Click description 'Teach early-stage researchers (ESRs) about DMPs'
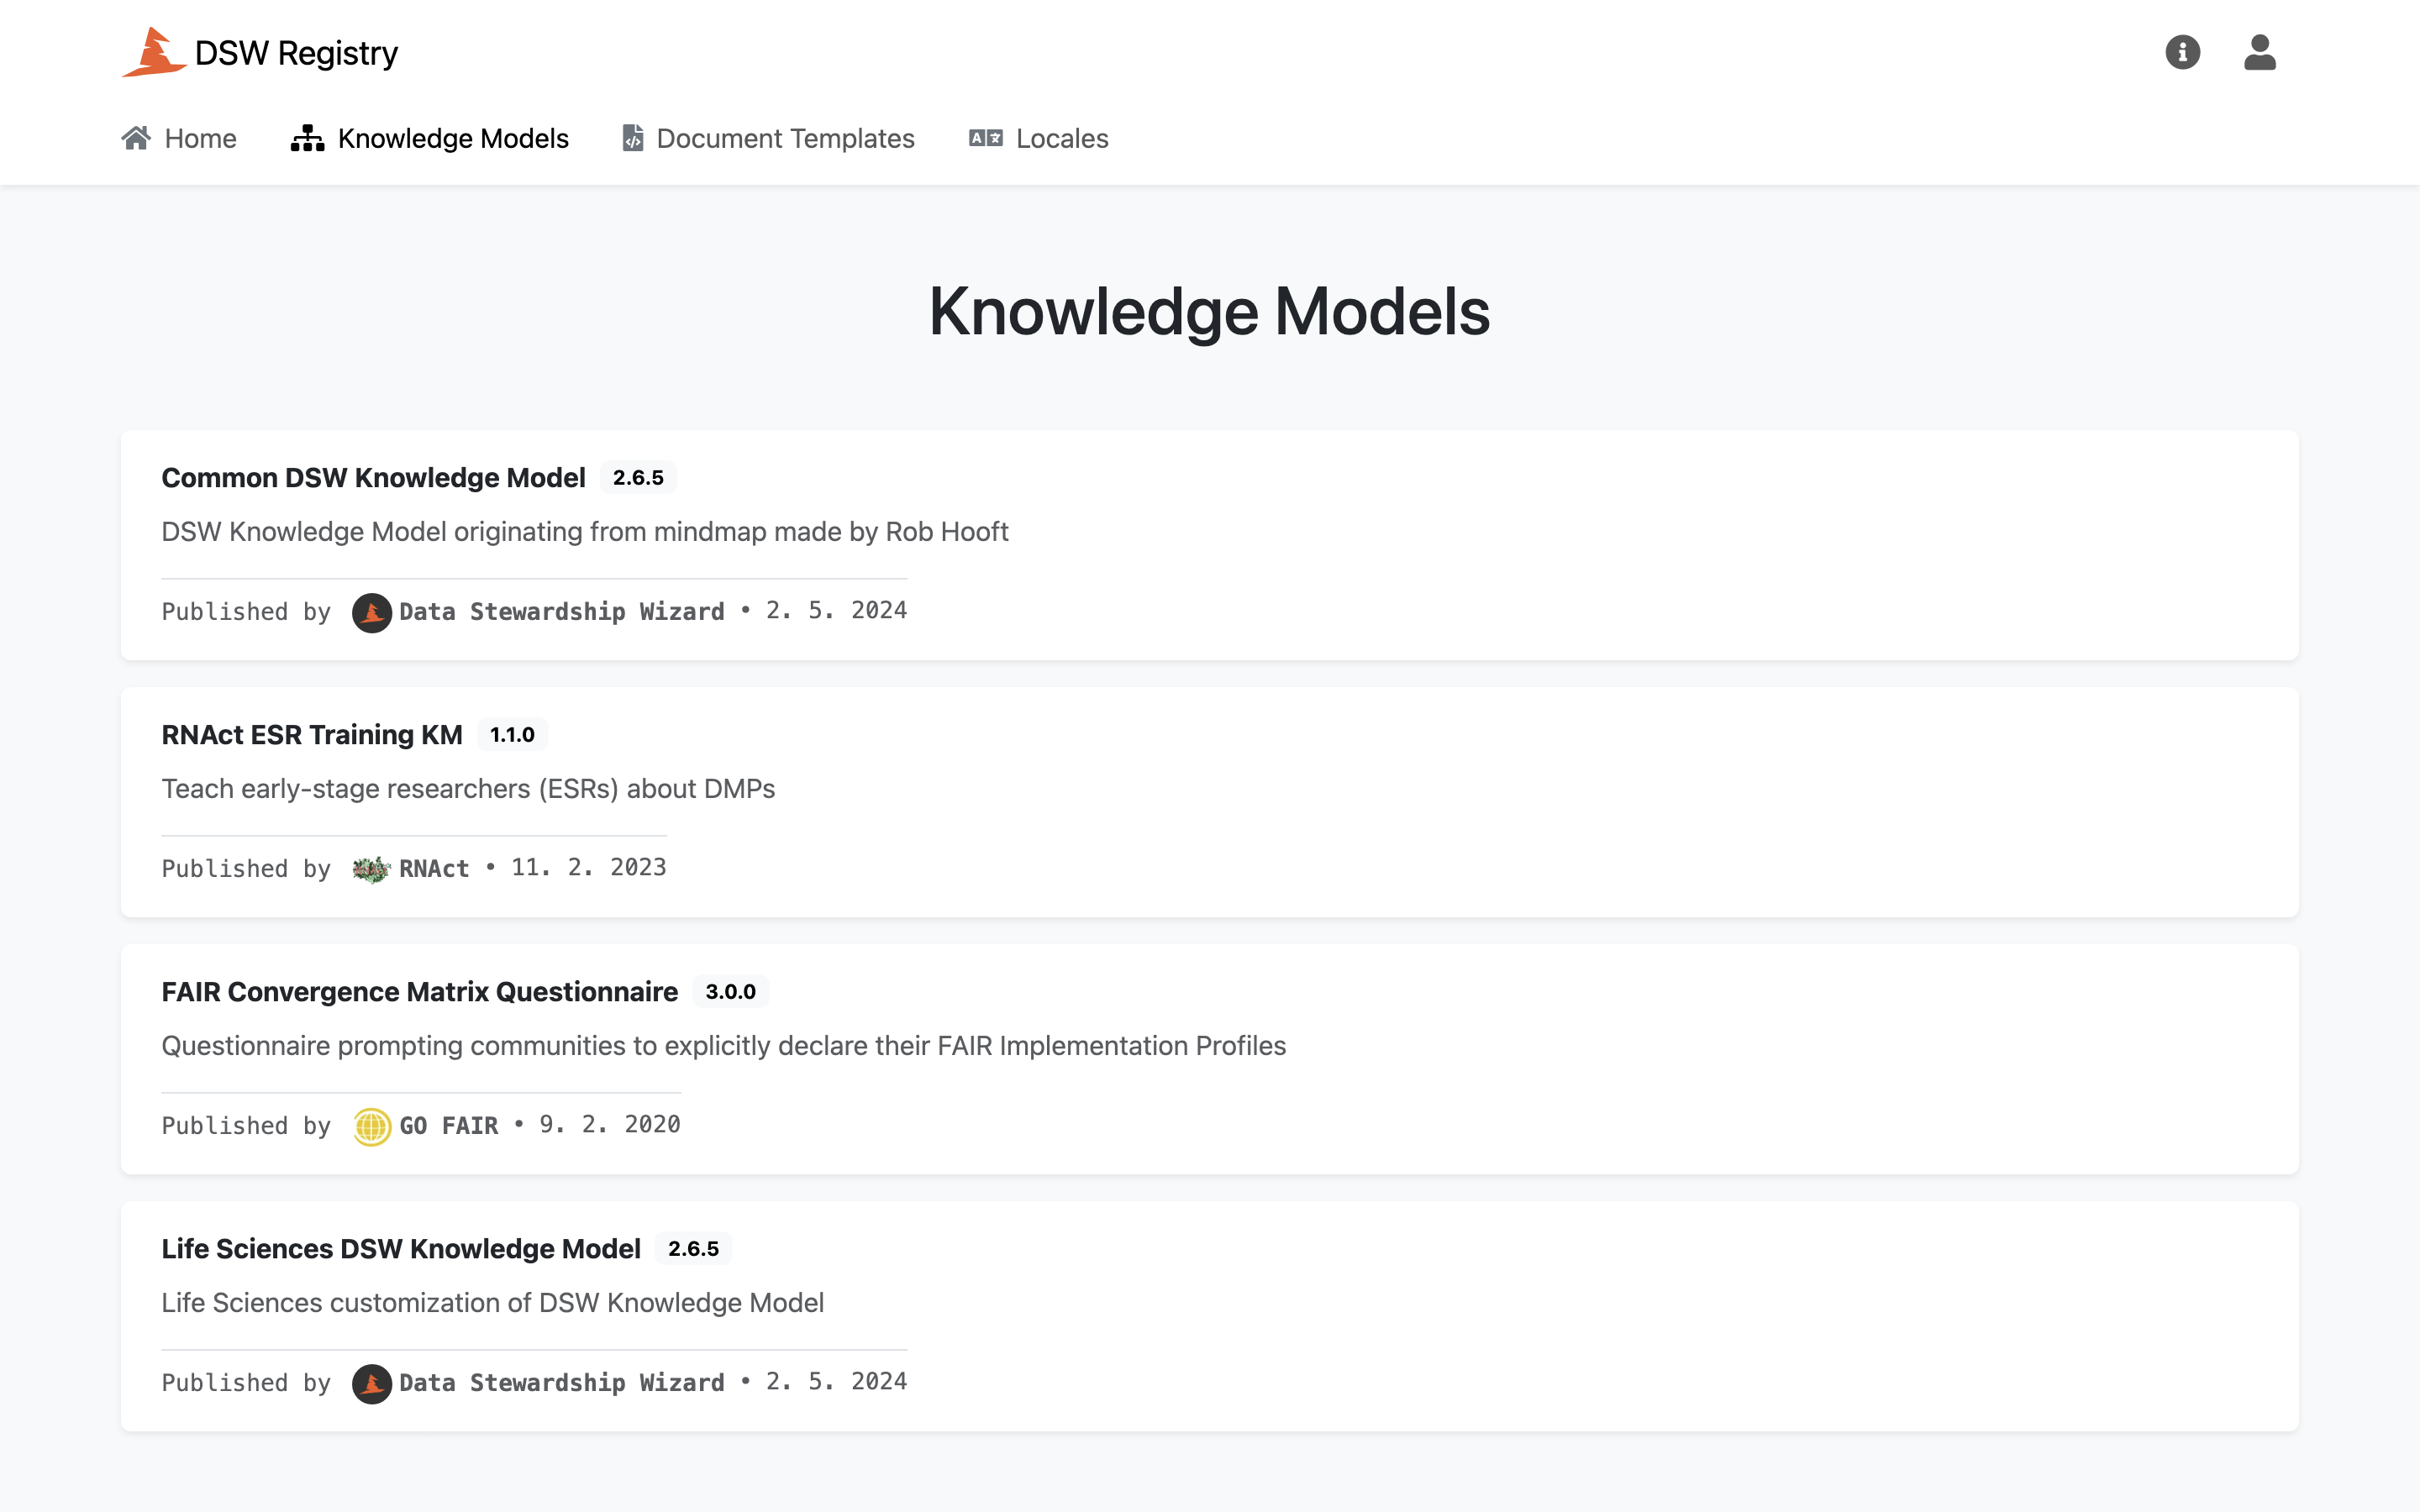The height and width of the screenshot is (1512, 2420). pos(468,788)
